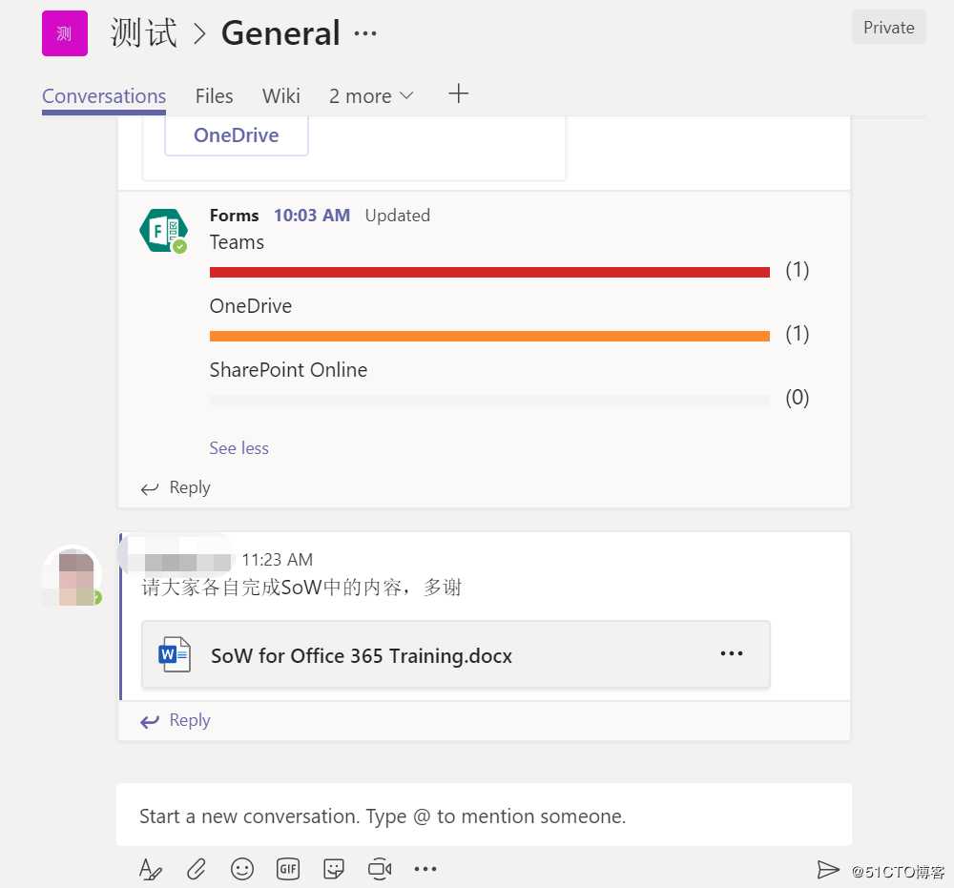
Task: Open the Wiki tab
Action: click(281, 96)
